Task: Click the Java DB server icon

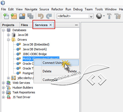Action: (x=14, y=35)
